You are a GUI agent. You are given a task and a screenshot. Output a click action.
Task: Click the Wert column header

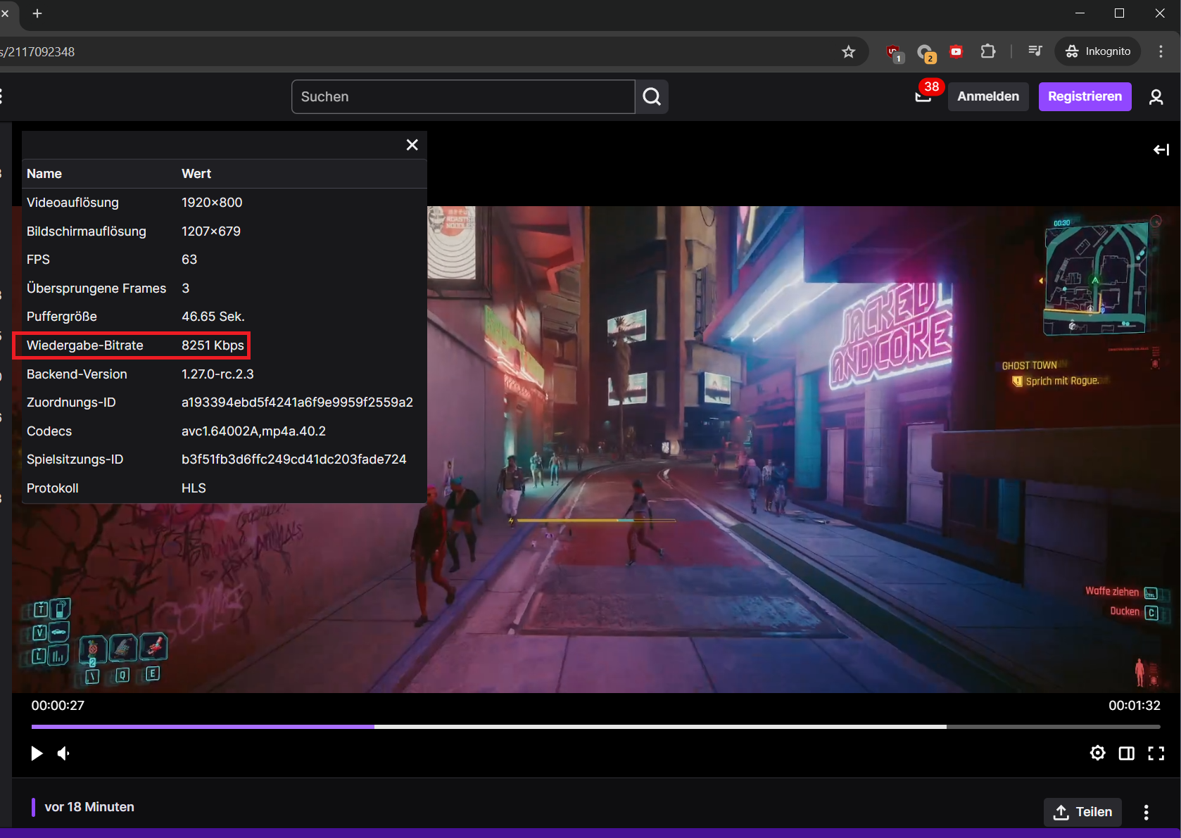196,174
